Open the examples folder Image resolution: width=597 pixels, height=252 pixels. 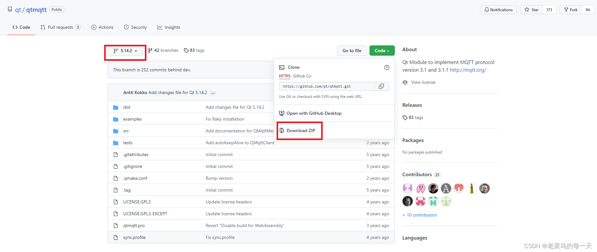[x=132, y=119]
